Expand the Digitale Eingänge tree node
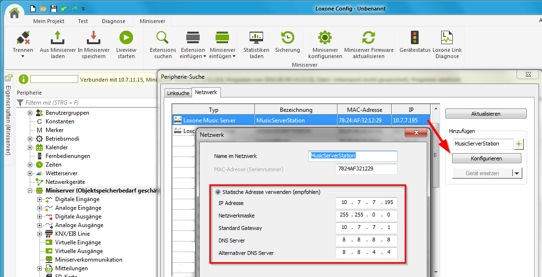Viewport: 542px width, 277px height. point(40,199)
